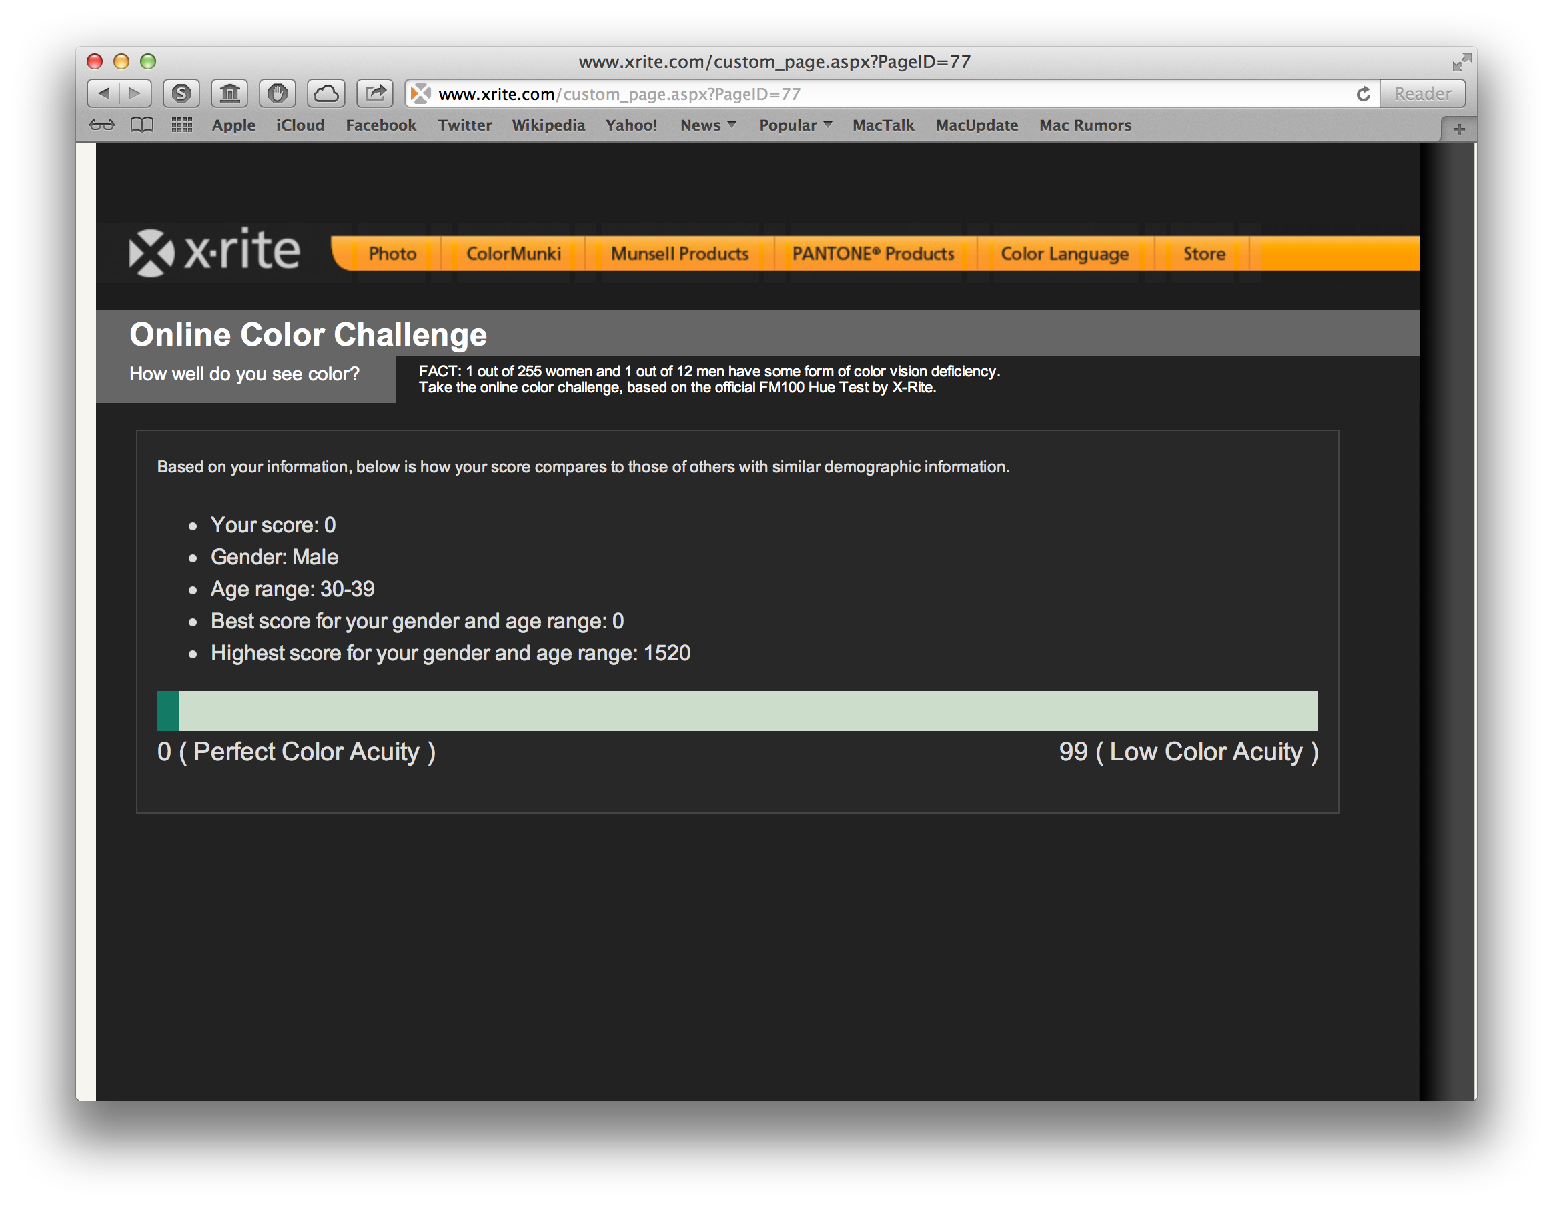The width and height of the screenshot is (1553, 1206).
Task: Click the Wikipedia bookmark link
Action: (548, 125)
